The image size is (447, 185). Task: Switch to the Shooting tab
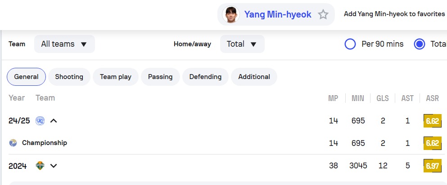[69, 77]
